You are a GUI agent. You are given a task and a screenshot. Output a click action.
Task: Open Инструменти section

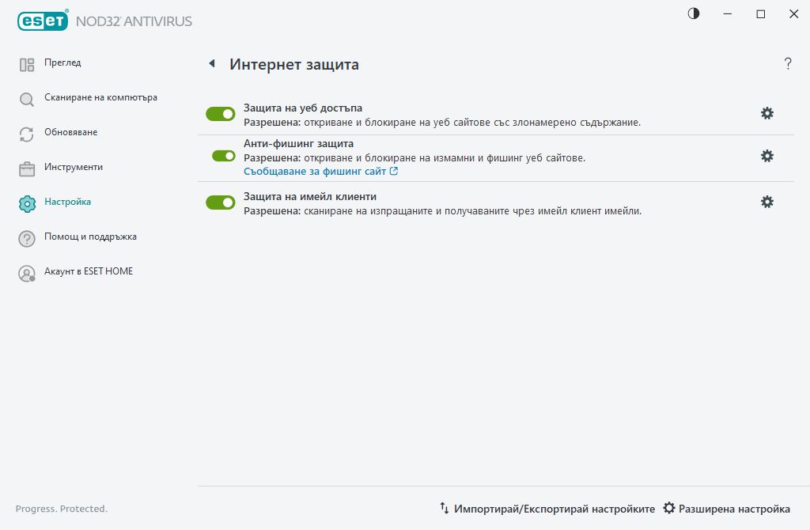point(74,167)
